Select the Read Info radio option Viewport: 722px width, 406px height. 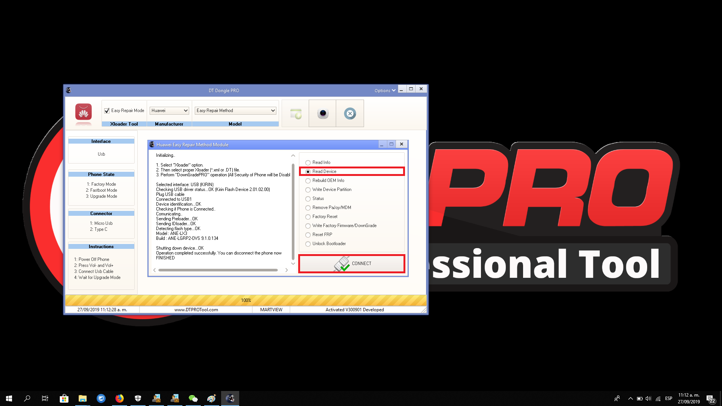click(x=308, y=163)
